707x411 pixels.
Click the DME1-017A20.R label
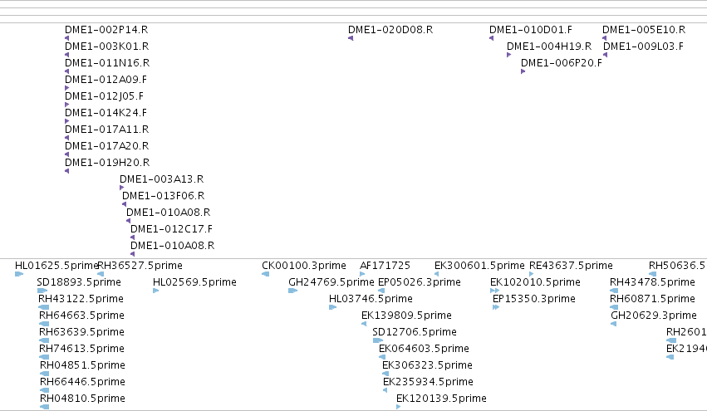coord(107,146)
